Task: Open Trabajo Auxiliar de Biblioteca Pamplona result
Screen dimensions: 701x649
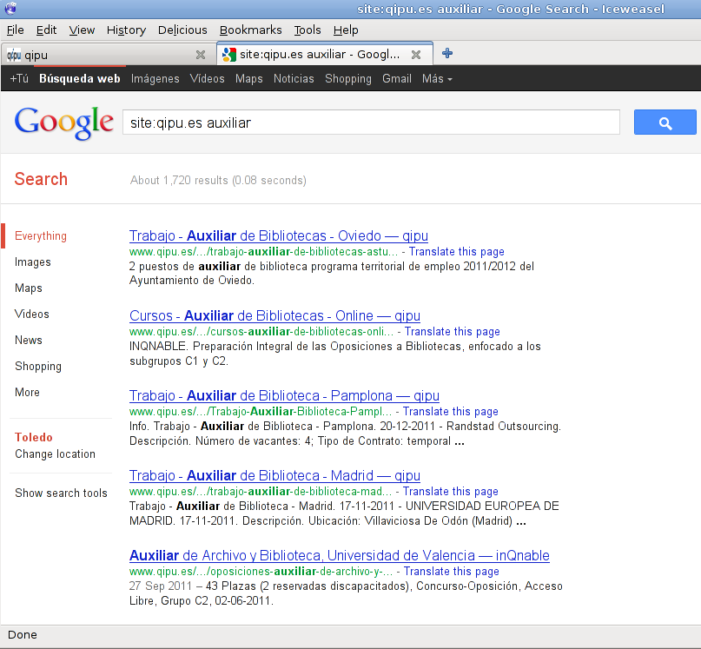Action: click(x=284, y=396)
